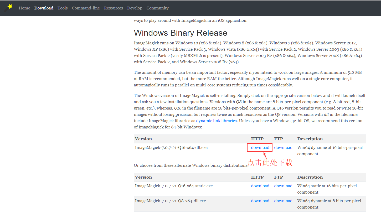Visit the Community navigation item
The width and height of the screenshot is (381, 213).
click(157, 8)
